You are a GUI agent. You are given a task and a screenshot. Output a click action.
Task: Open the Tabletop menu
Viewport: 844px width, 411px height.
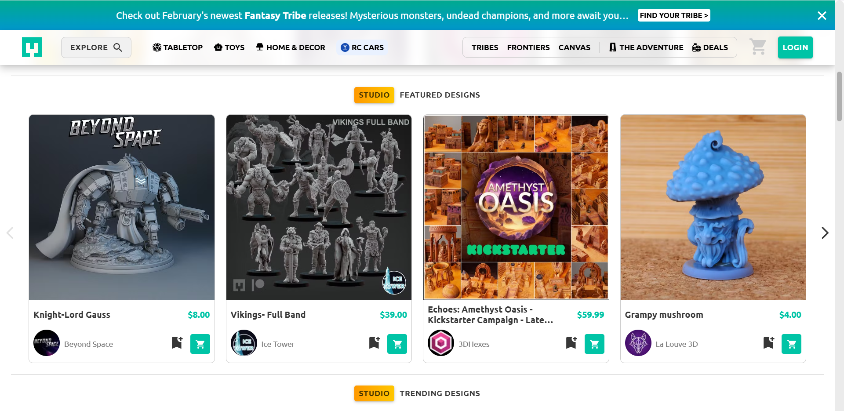178,47
